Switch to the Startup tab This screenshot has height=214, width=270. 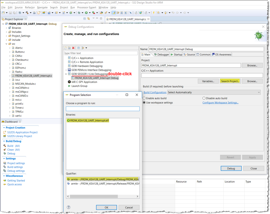(x=176, y=55)
